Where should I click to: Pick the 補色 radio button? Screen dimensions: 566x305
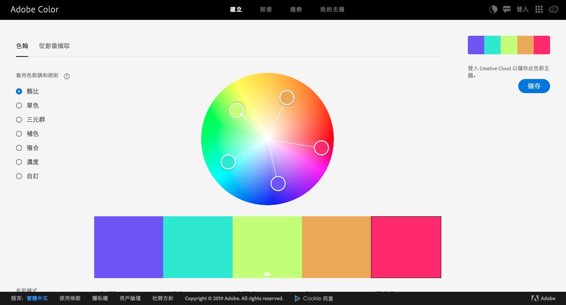tap(19, 134)
